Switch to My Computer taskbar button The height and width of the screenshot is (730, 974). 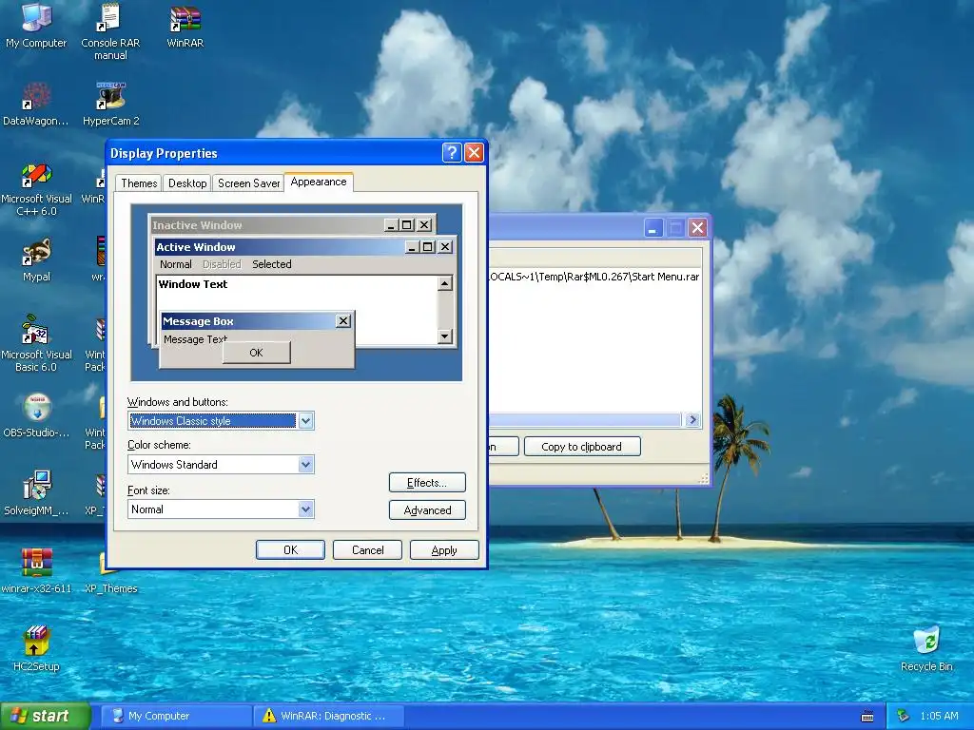(x=176, y=717)
